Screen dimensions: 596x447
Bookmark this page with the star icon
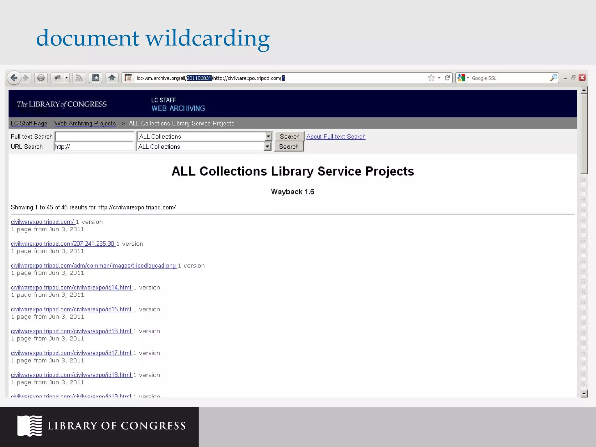(431, 78)
